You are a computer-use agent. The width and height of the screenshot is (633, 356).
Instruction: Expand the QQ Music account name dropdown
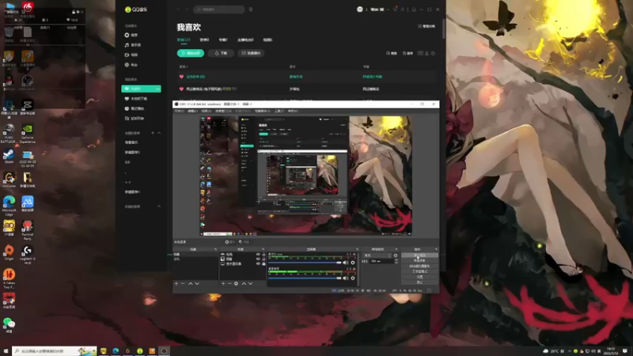pos(388,9)
